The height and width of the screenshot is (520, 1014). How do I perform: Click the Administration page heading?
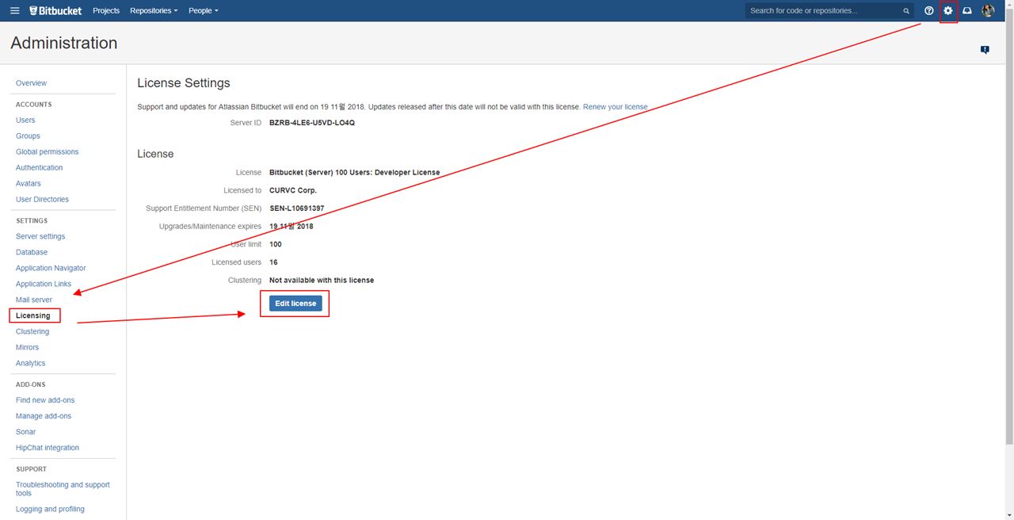point(63,44)
